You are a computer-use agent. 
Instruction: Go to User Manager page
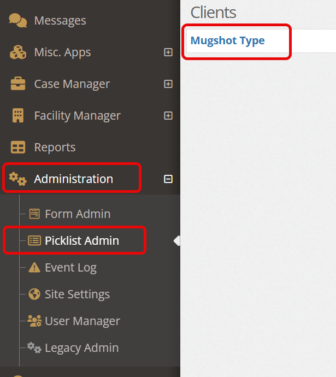click(x=82, y=321)
